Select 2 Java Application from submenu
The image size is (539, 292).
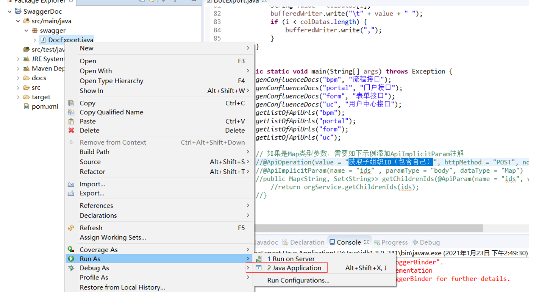pos(294,268)
